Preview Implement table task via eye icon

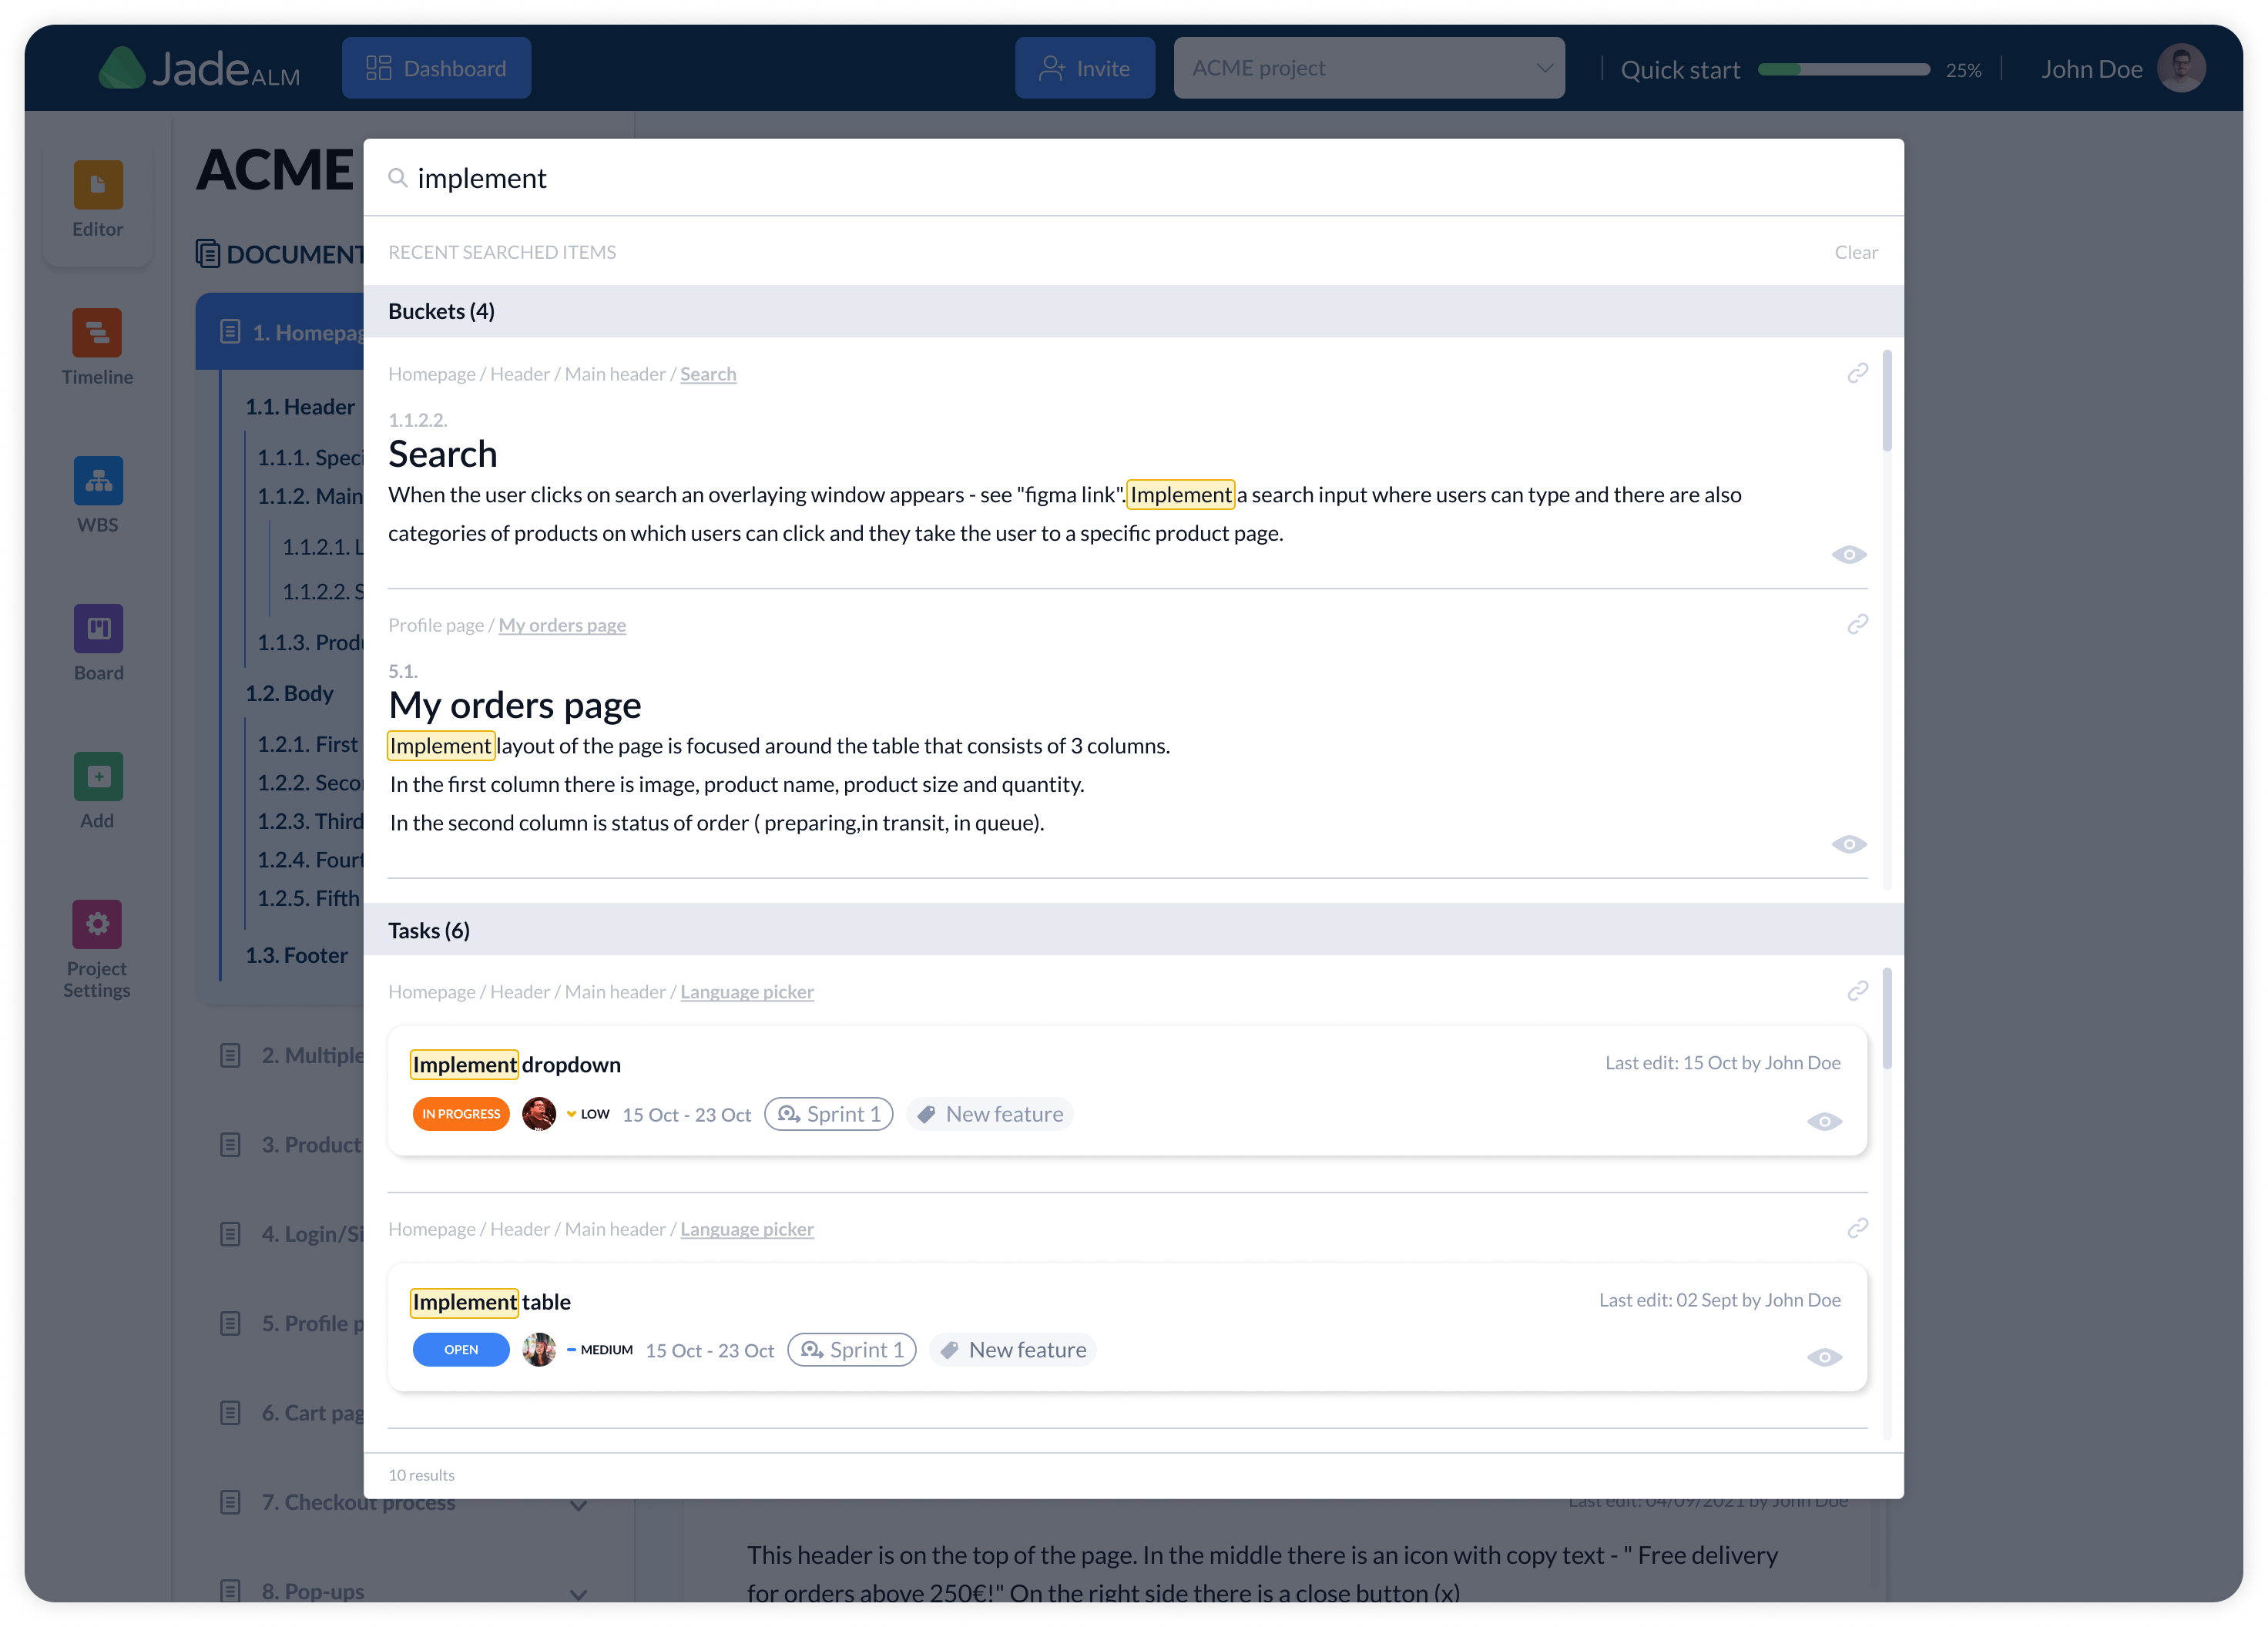click(1824, 1357)
